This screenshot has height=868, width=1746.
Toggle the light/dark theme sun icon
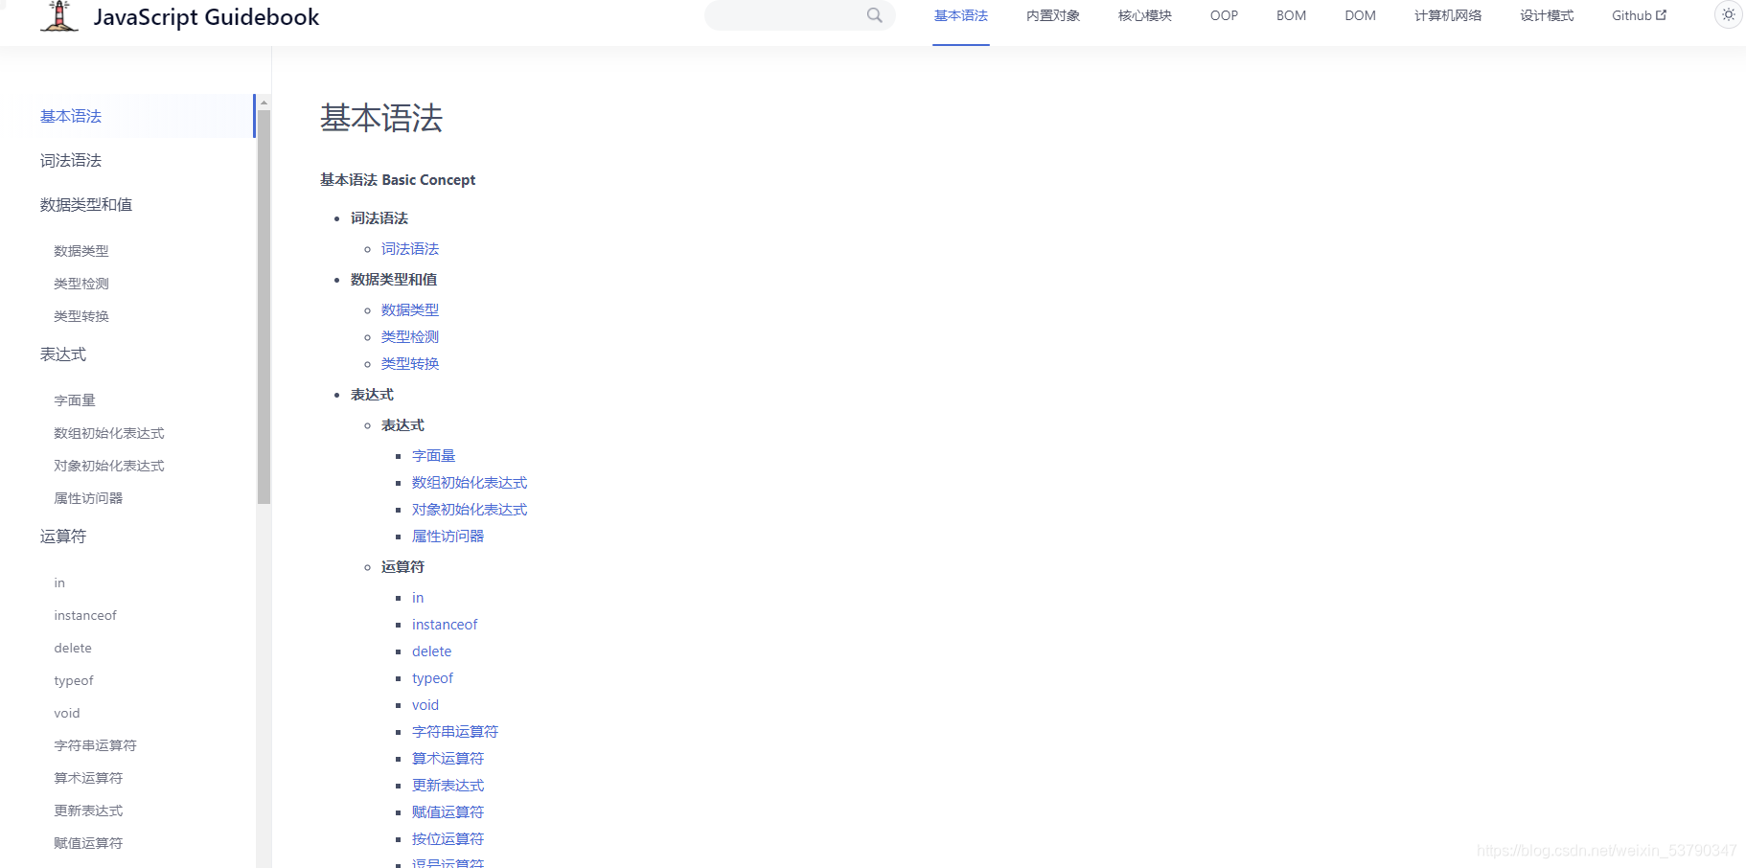click(x=1728, y=14)
